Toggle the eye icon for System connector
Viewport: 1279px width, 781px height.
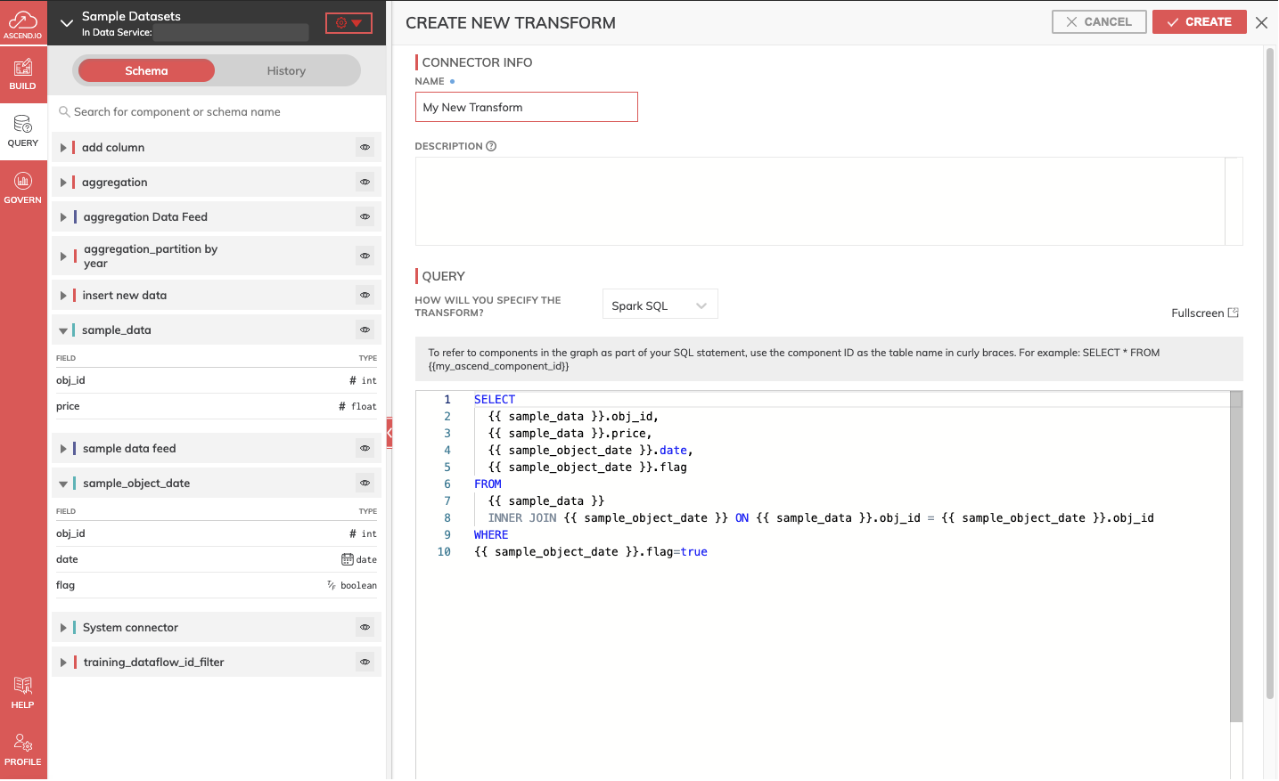365,628
